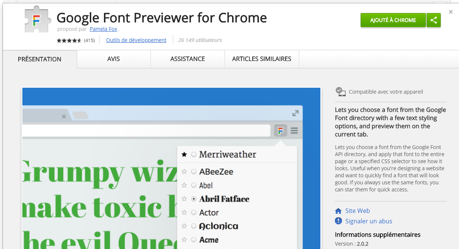Switch to the AVIS tab

coord(114,59)
